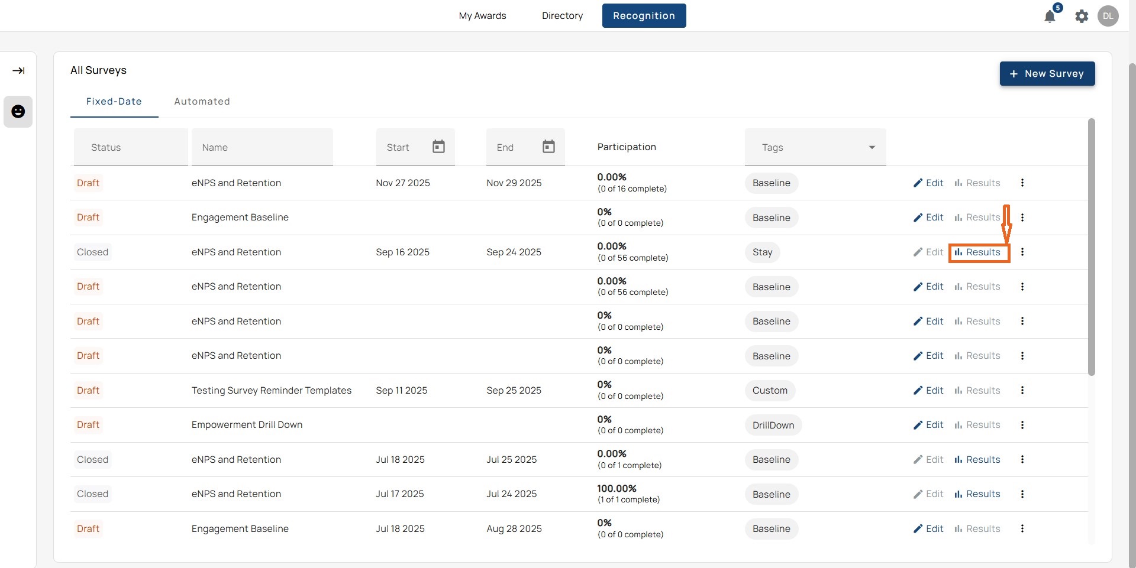Click the Custom tag chip

[x=770, y=391]
